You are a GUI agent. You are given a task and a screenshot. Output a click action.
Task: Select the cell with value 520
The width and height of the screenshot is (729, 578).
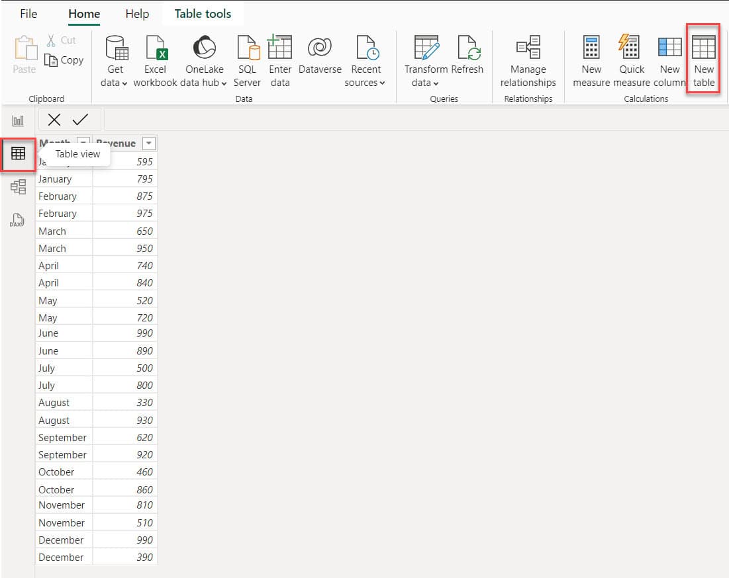[x=125, y=300]
